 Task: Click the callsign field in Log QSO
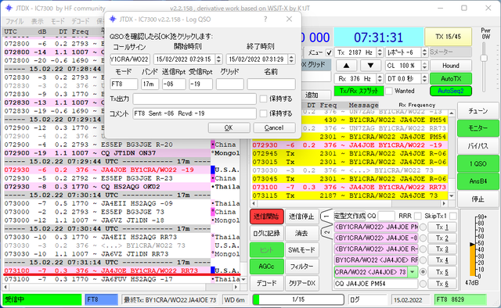[129, 59]
